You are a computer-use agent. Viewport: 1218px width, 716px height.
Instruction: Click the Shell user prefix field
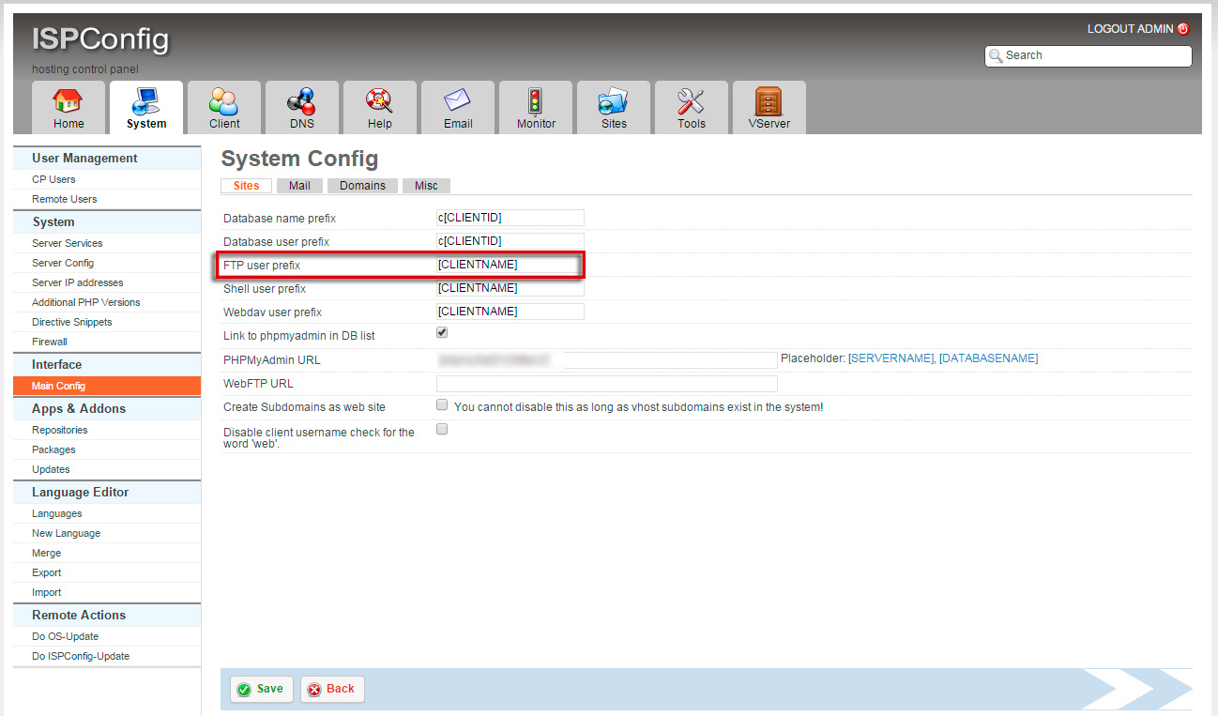click(x=510, y=288)
